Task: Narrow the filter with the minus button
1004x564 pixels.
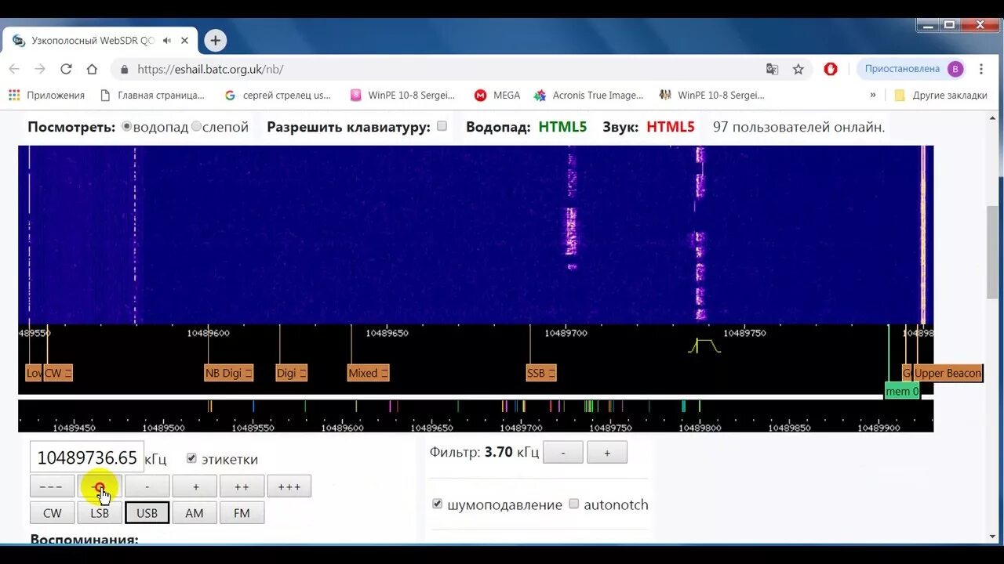Action: (x=563, y=453)
